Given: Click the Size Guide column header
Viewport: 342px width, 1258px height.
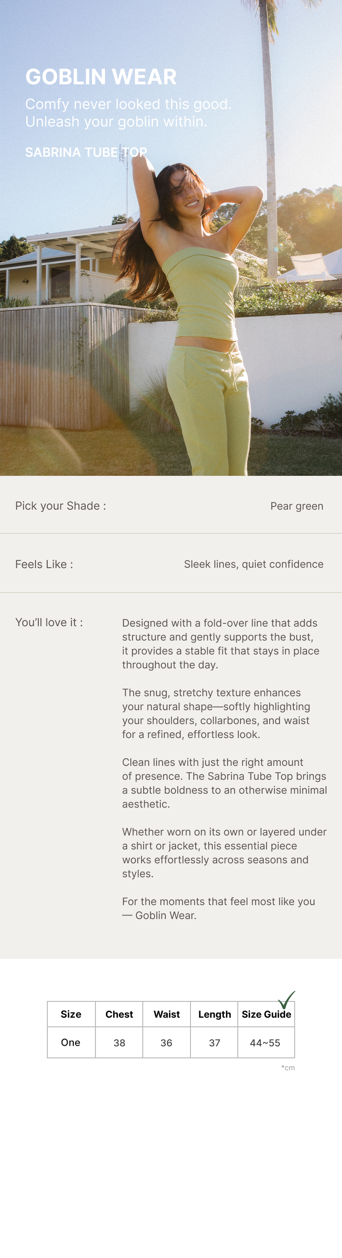Looking at the screenshot, I should click(266, 1014).
